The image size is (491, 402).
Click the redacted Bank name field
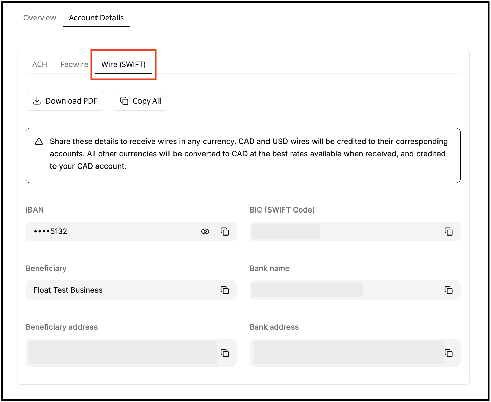(307, 290)
